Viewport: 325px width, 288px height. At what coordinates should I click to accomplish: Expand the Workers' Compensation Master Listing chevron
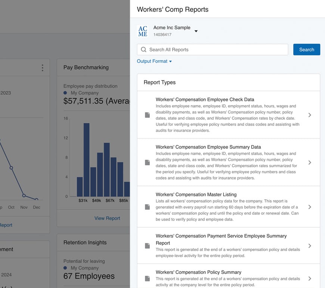coord(310,207)
